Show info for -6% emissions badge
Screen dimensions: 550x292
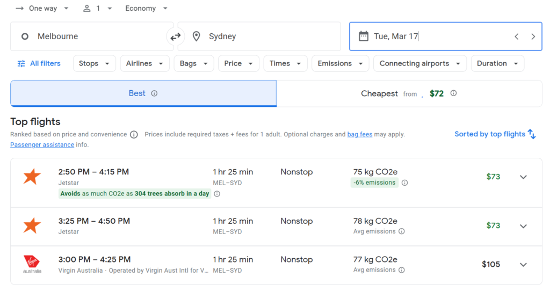tap(404, 182)
